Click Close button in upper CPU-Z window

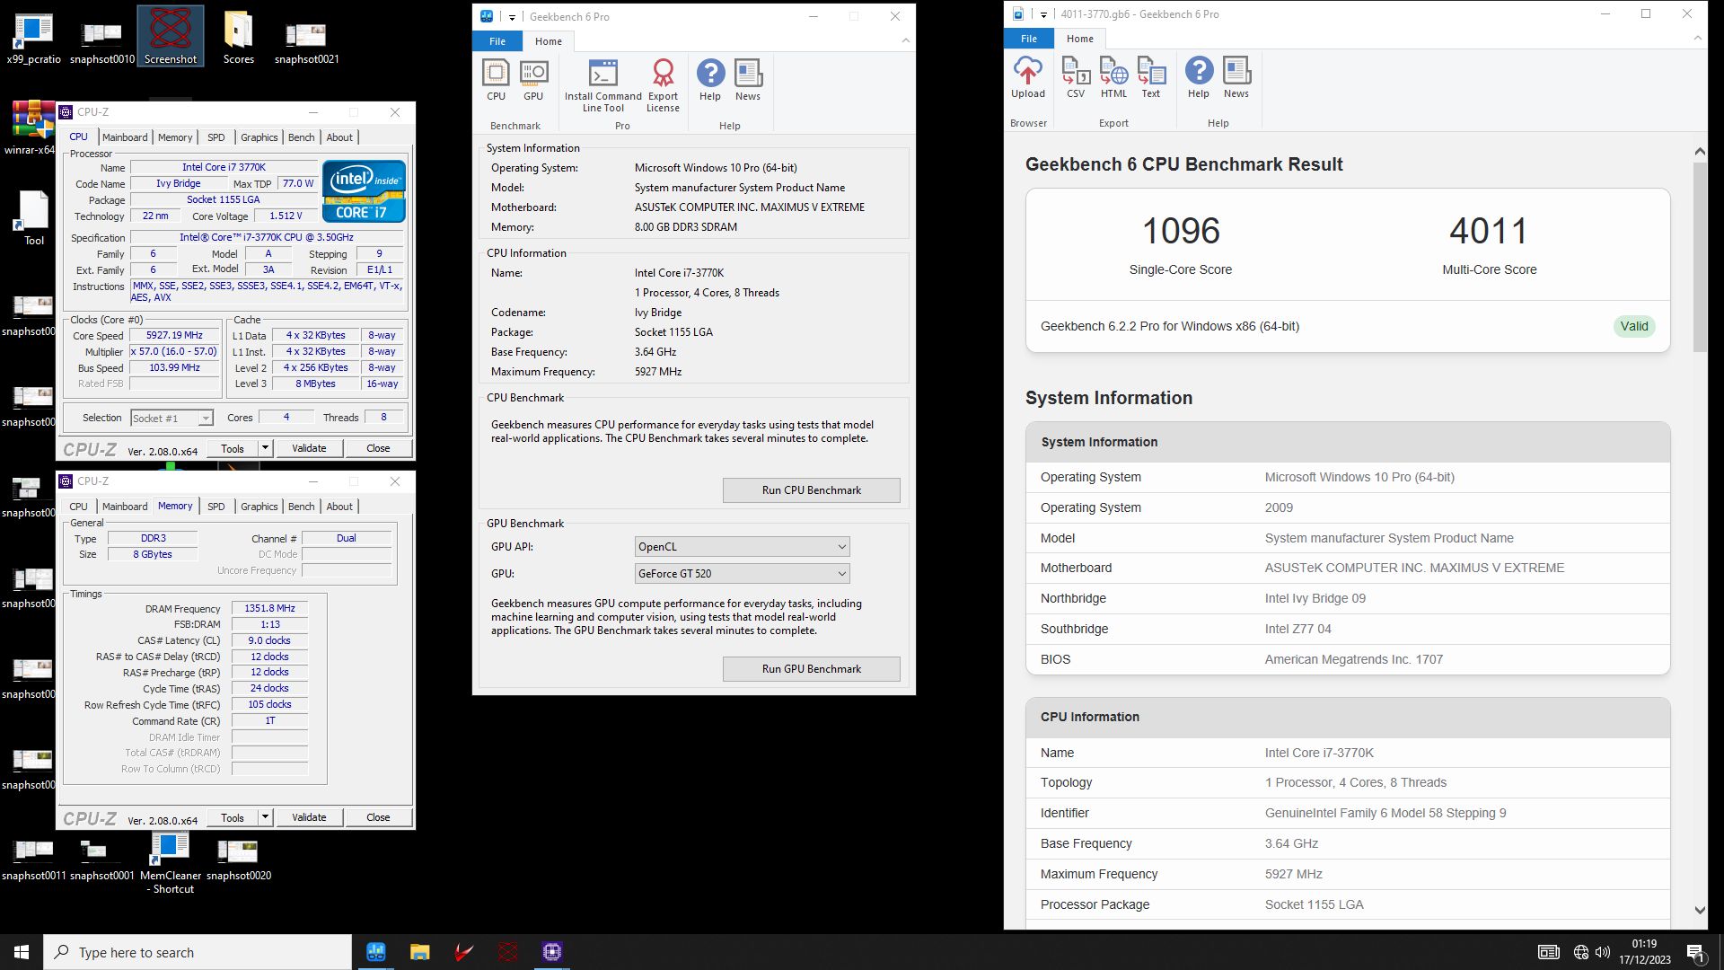378,448
